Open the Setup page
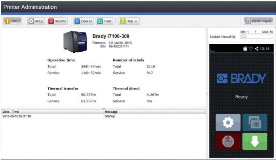 (36, 21)
